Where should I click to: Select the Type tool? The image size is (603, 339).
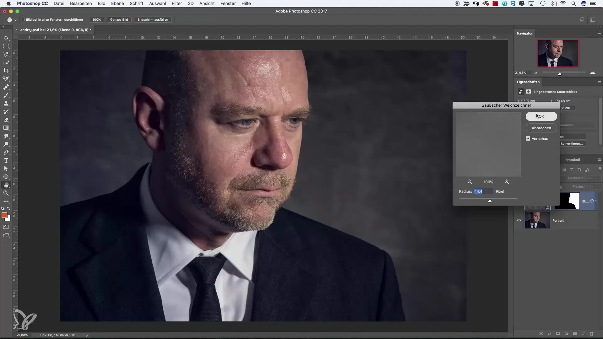[x=6, y=160]
